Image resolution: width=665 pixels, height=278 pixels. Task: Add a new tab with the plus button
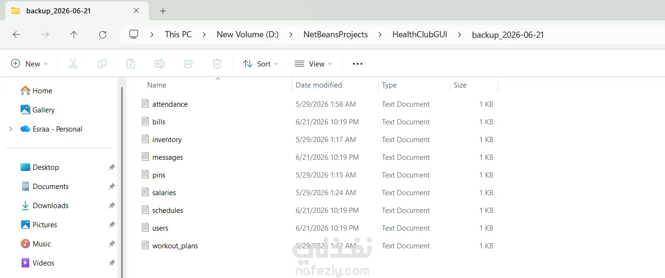click(x=163, y=11)
